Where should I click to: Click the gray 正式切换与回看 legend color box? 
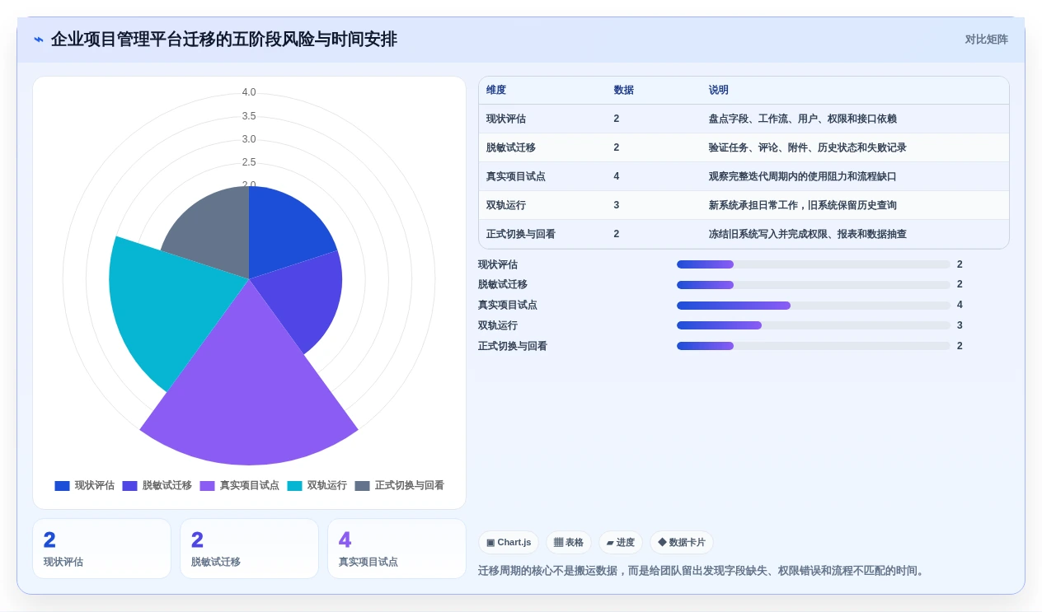point(363,486)
